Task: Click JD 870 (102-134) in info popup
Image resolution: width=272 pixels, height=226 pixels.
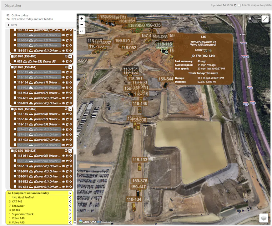Action: click(203, 56)
